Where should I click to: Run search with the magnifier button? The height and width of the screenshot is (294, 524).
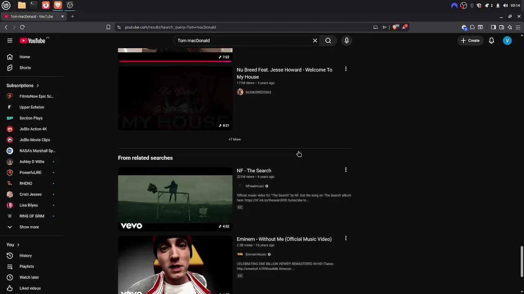click(x=328, y=40)
